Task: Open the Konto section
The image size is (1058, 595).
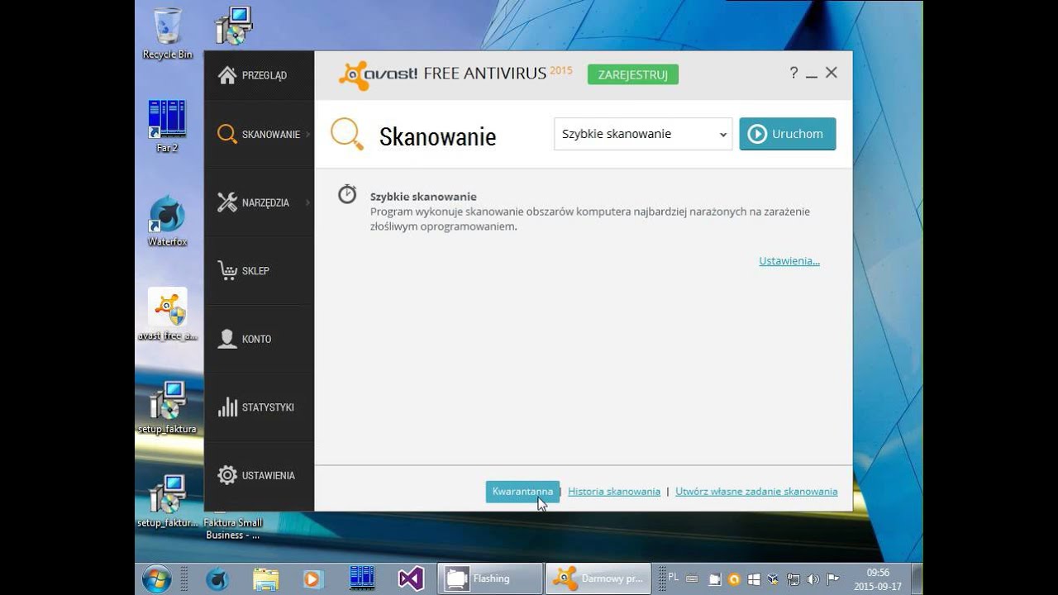Action: 259,339
